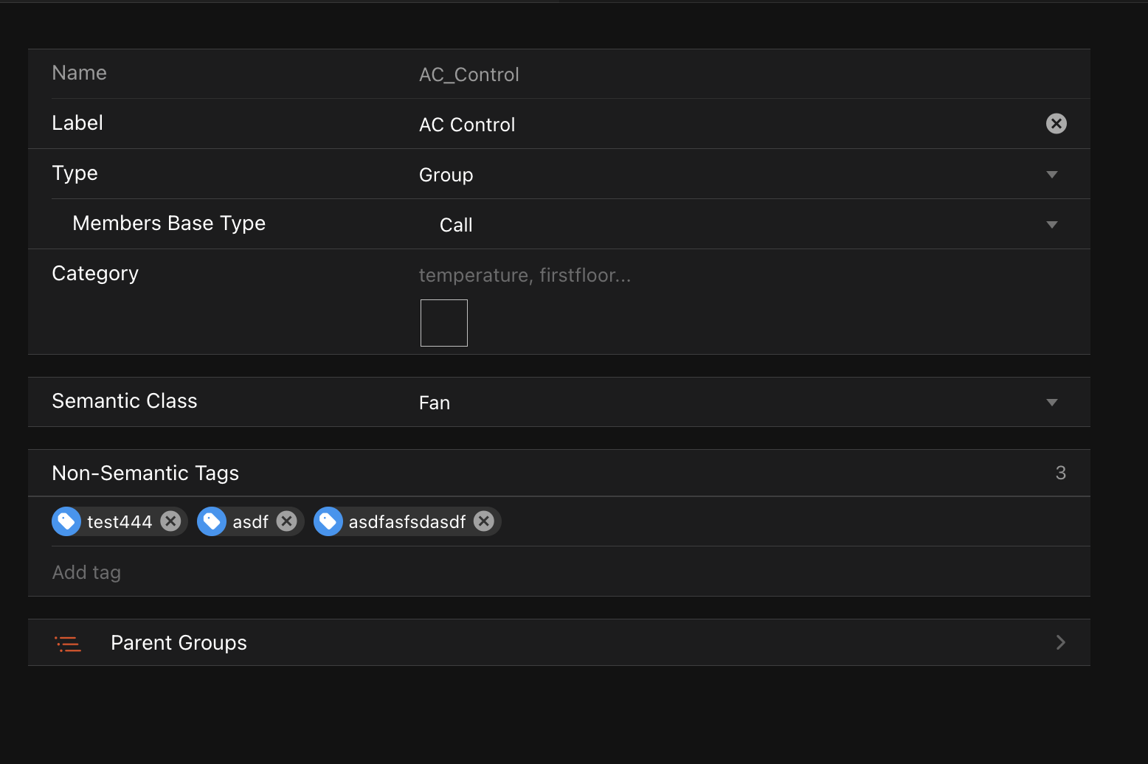Click the tag count 3
The height and width of the screenshot is (764, 1148).
[x=1061, y=473]
